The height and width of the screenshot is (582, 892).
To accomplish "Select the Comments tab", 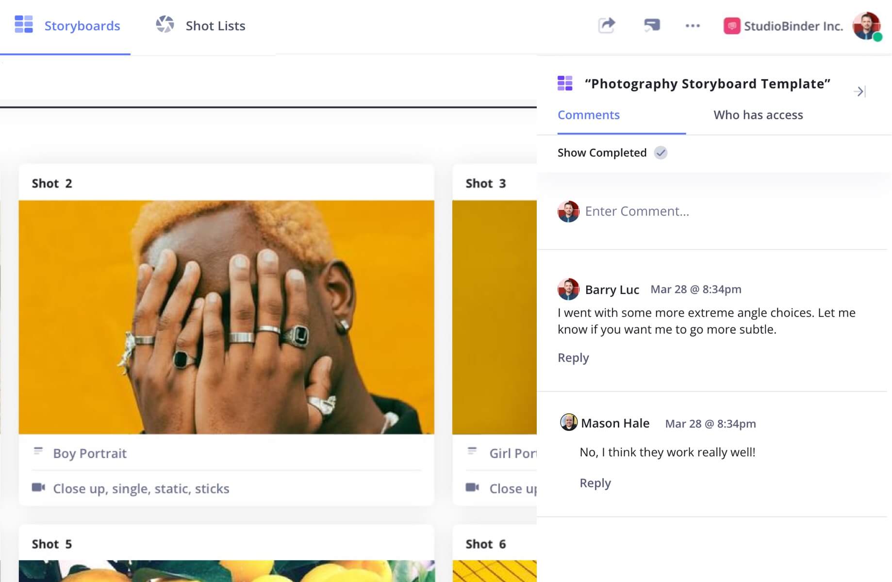I will (589, 115).
